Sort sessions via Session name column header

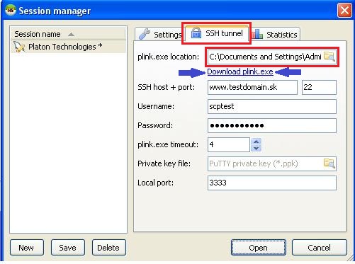pyautogui.click(x=68, y=34)
